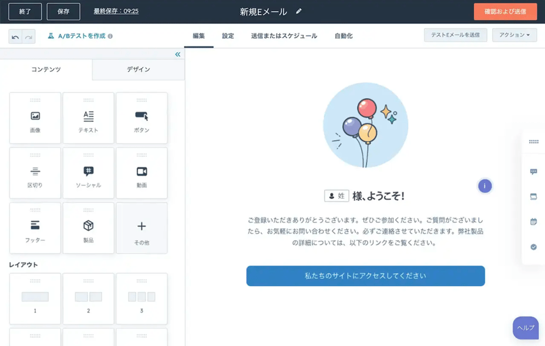Image resolution: width=545 pixels, height=346 pixels.
Task: Click the blue info icon beside email content
Action: (484, 186)
